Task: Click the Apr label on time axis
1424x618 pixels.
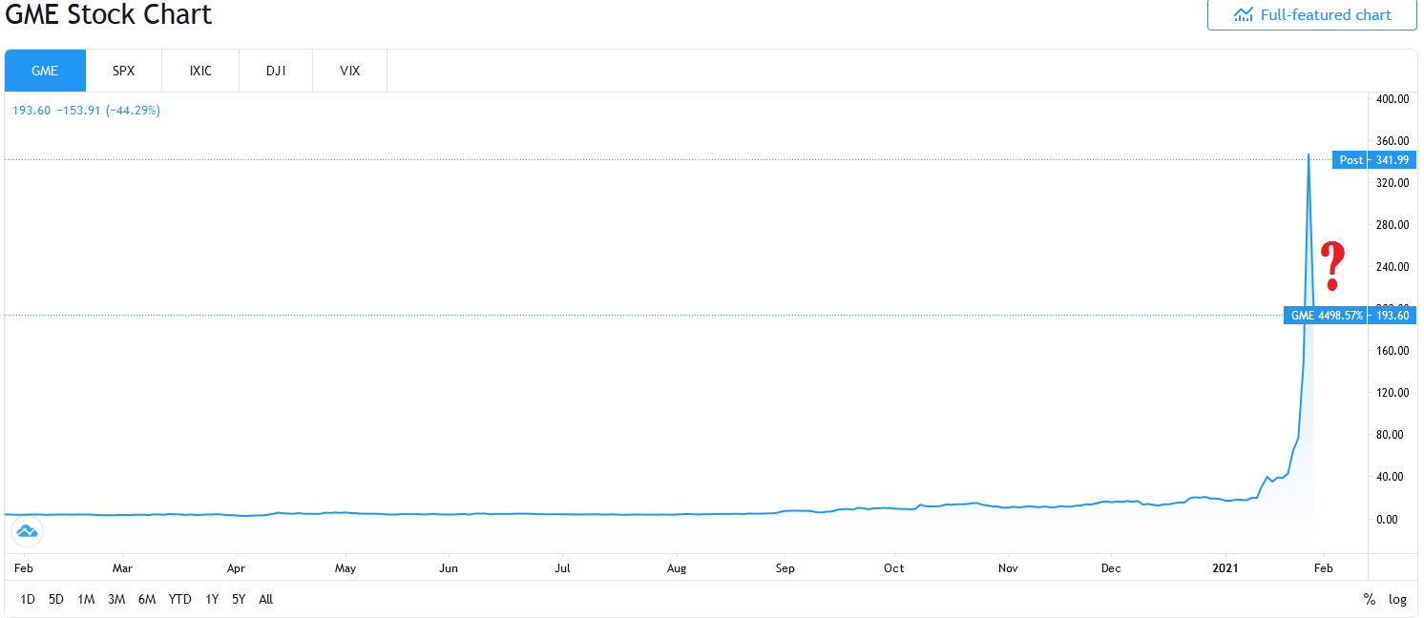Action: coord(236,568)
